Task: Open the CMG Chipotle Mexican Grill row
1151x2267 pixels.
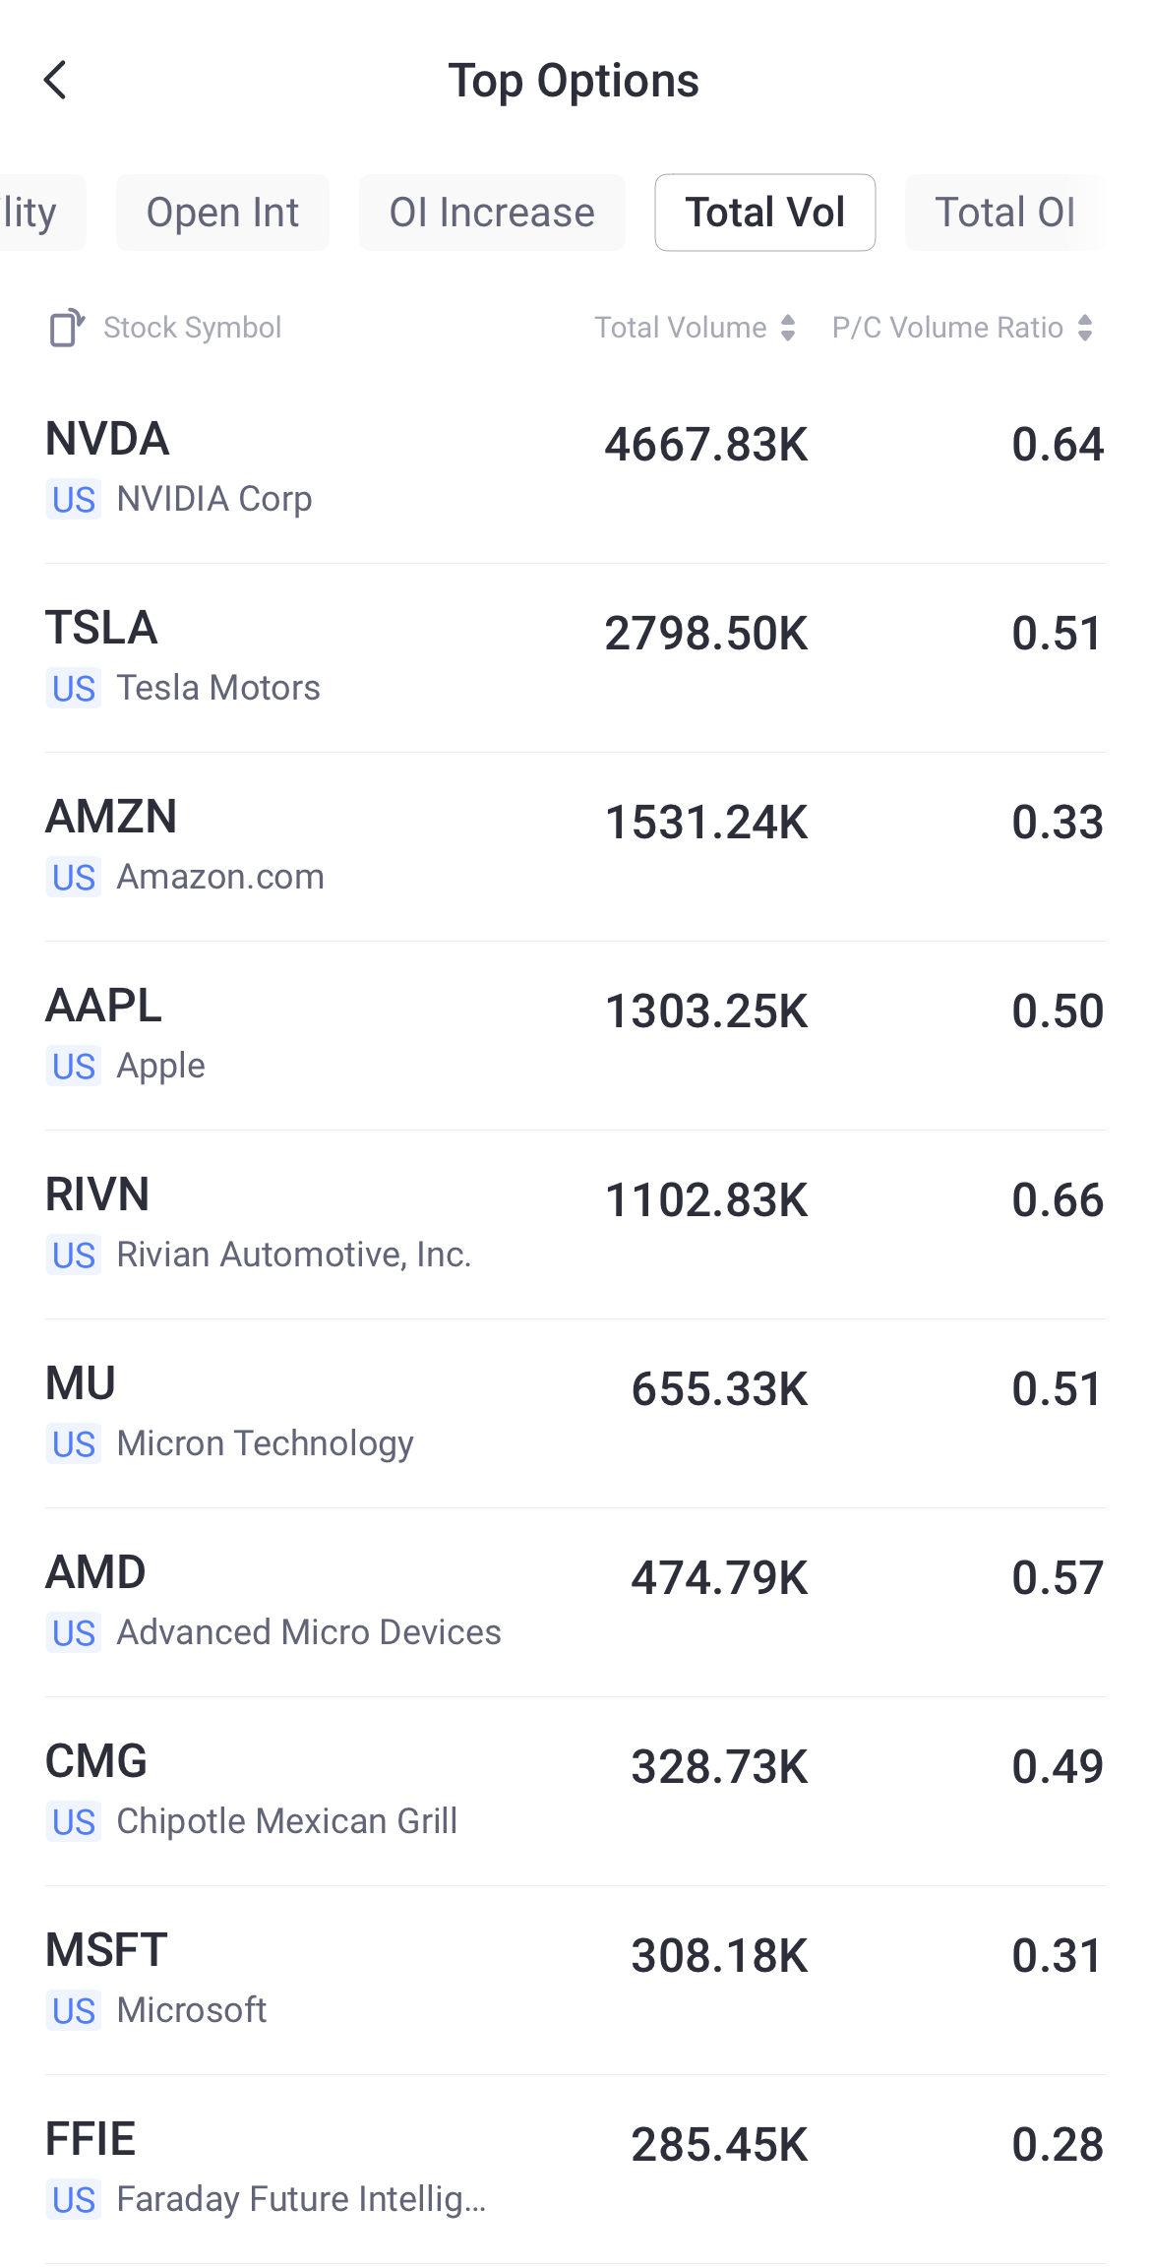Action: pos(575,1791)
